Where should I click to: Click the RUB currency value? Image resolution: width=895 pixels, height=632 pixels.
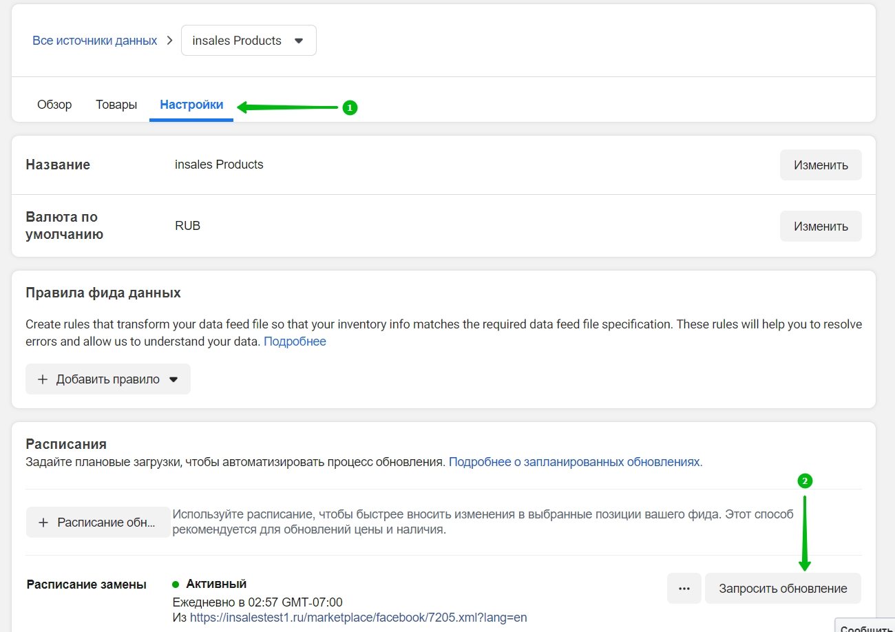click(x=187, y=225)
